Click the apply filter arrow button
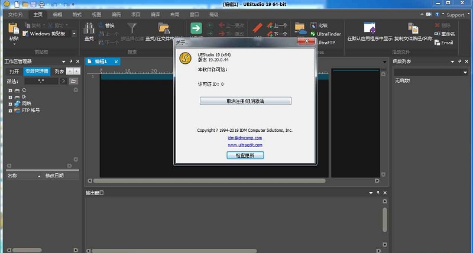Screen dimensions: 473x253 pos(63,81)
